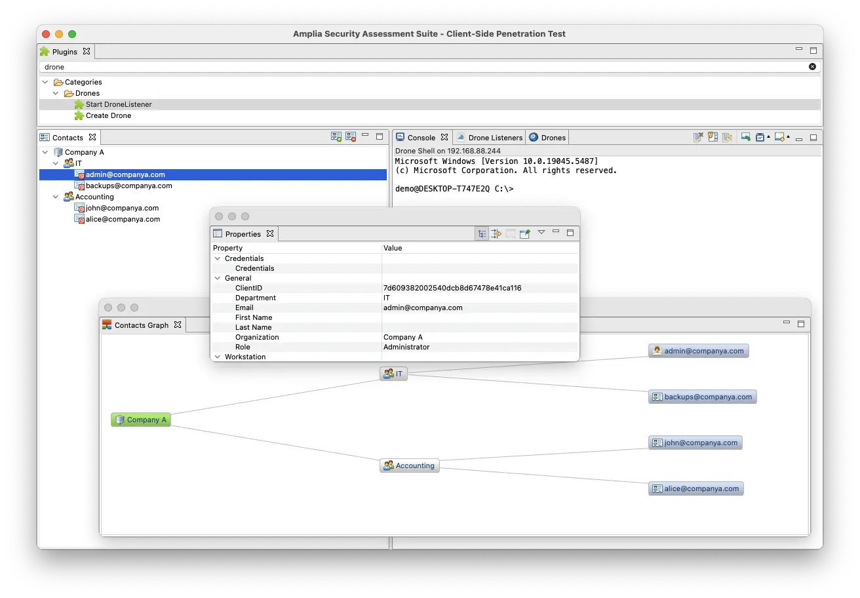Click the Drones folder icon in Plugins tree
The height and width of the screenshot is (598, 860).
69,93
